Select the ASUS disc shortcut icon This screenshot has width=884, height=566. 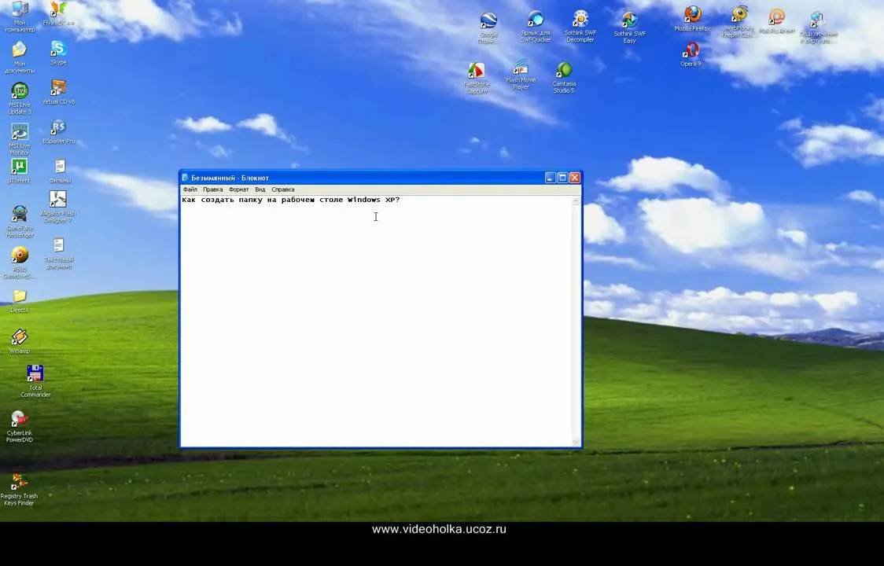pyautogui.click(x=20, y=263)
